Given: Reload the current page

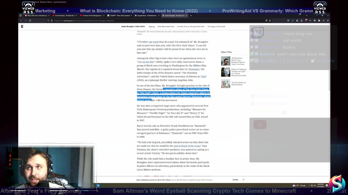Looking at the screenshot, I should pos(30,21).
